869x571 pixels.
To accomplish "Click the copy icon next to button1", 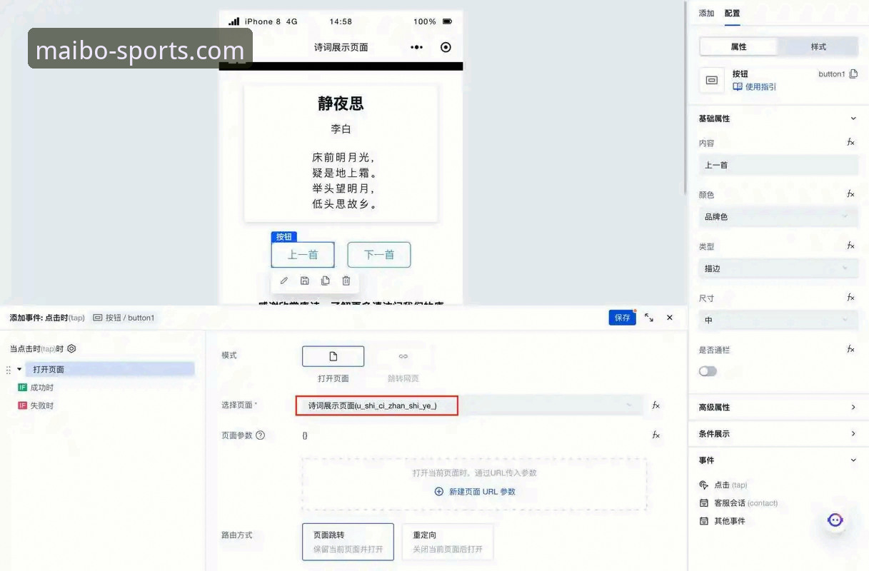I will [x=853, y=74].
